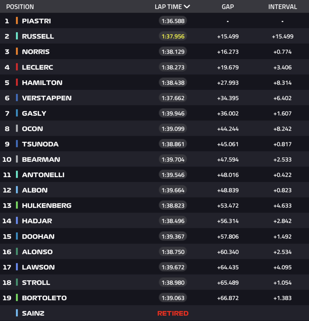This screenshot has width=309, height=321.
Task: Open HAMILTON driver row name
Action: tap(42, 83)
